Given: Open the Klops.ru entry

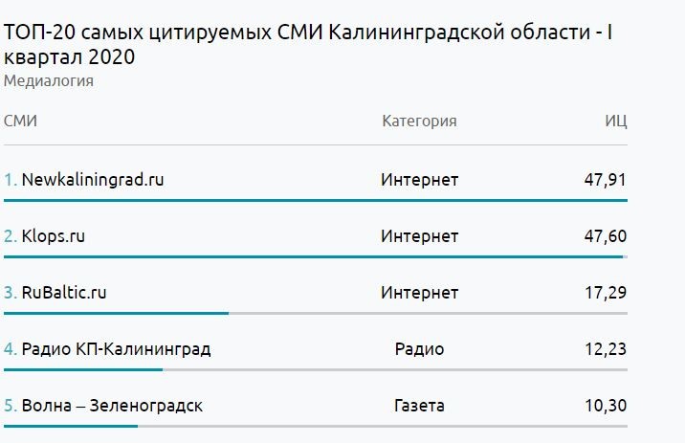Looking at the screenshot, I should (54, 236).
